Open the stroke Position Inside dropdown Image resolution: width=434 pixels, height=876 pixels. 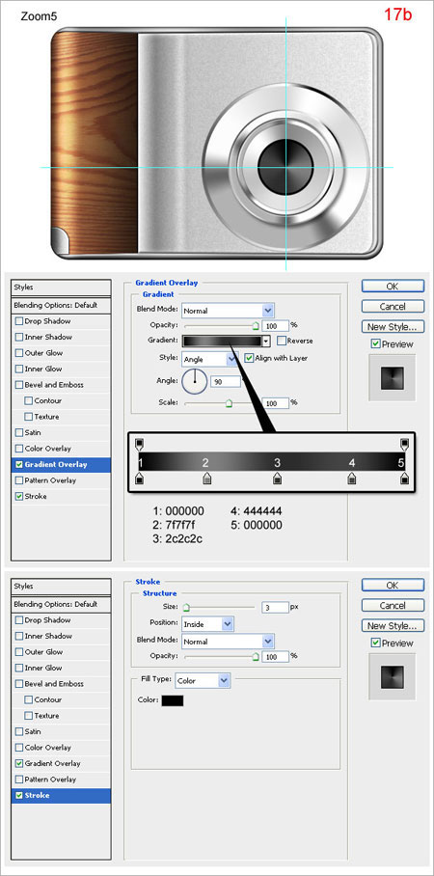pos(207,624)
